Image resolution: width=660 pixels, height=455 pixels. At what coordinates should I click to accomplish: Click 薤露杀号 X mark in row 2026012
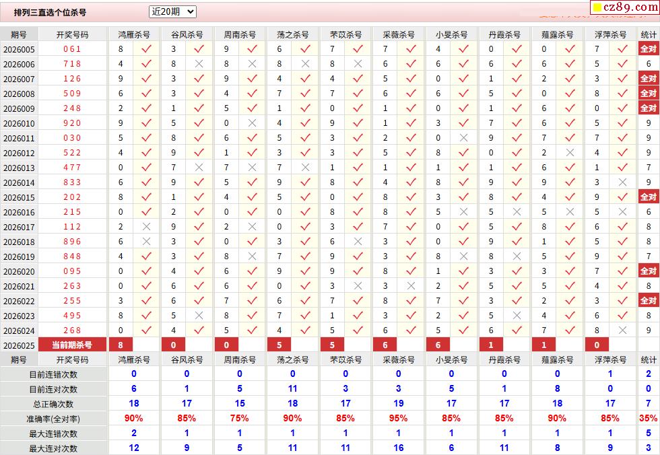[570, 153]
